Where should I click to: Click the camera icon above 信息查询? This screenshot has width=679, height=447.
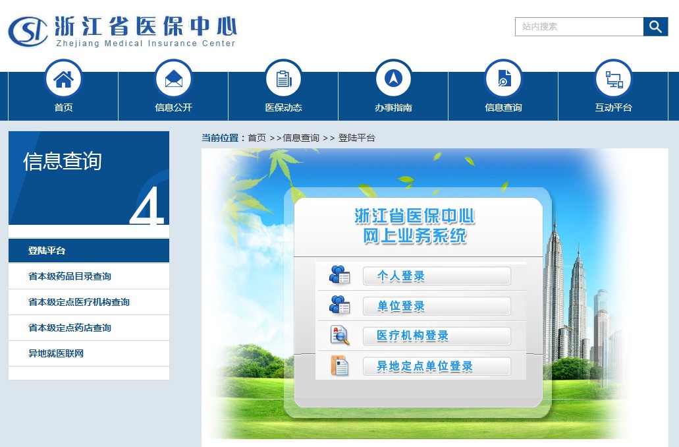click(x=503, y=78)
